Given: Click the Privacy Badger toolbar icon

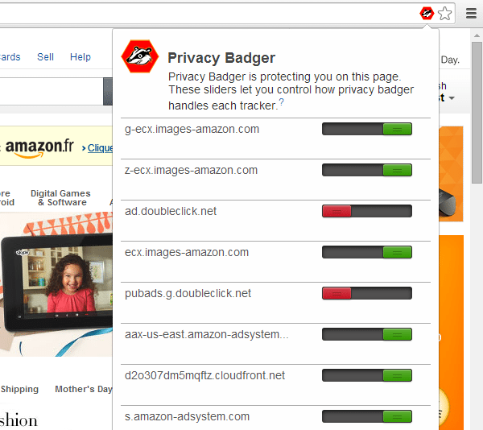Looking at the screenshot, I should (x=427, y=13).
